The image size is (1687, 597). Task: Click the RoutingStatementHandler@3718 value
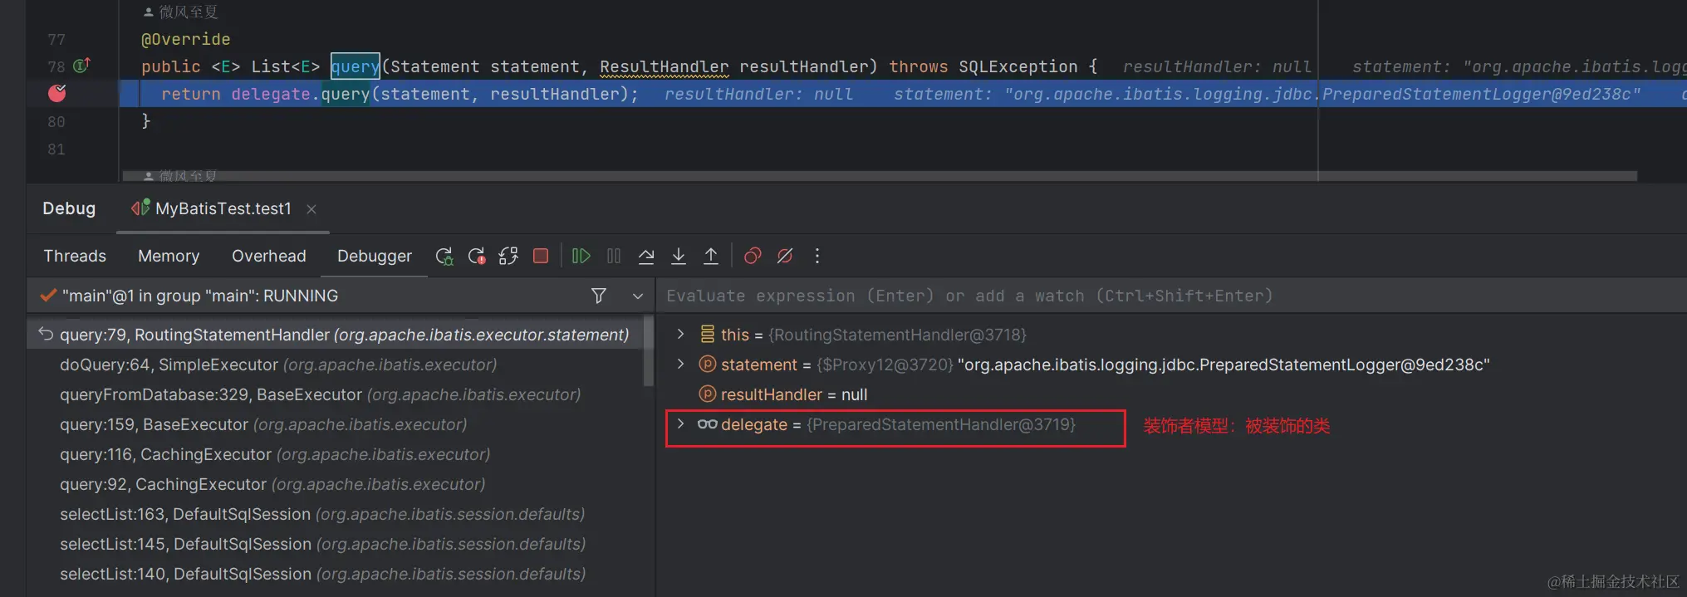(898, 335)
